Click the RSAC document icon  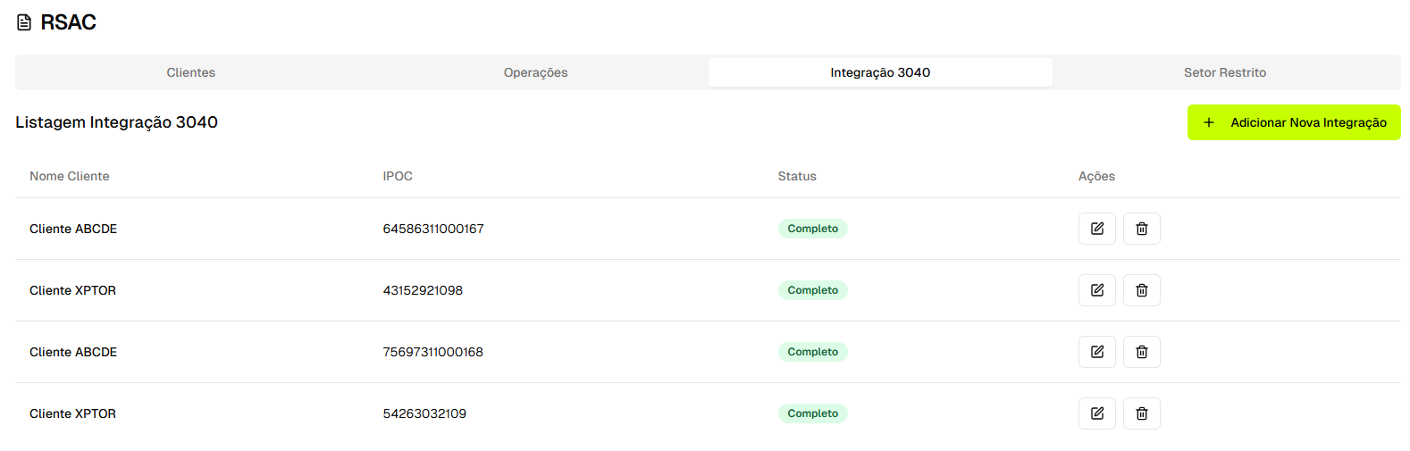point(24,22)
